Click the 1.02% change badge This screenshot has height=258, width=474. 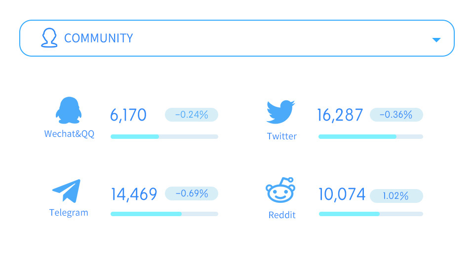click(x=396, y=196)
